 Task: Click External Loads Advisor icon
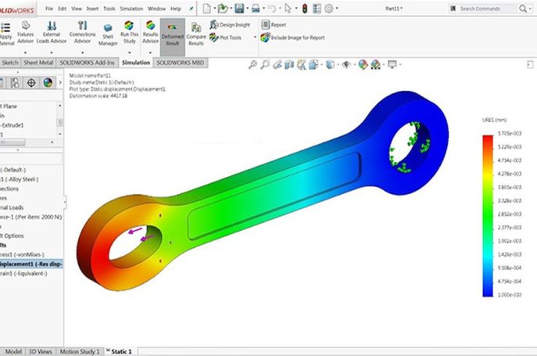[52, 31]
